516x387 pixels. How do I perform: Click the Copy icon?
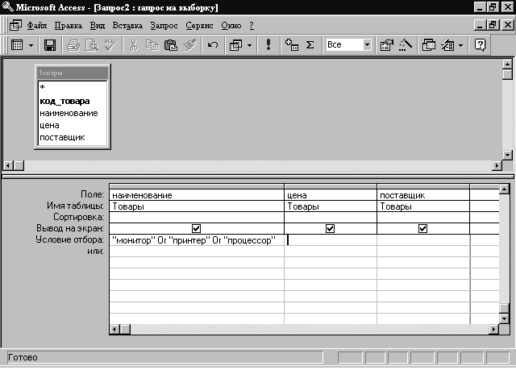point(152,45)
